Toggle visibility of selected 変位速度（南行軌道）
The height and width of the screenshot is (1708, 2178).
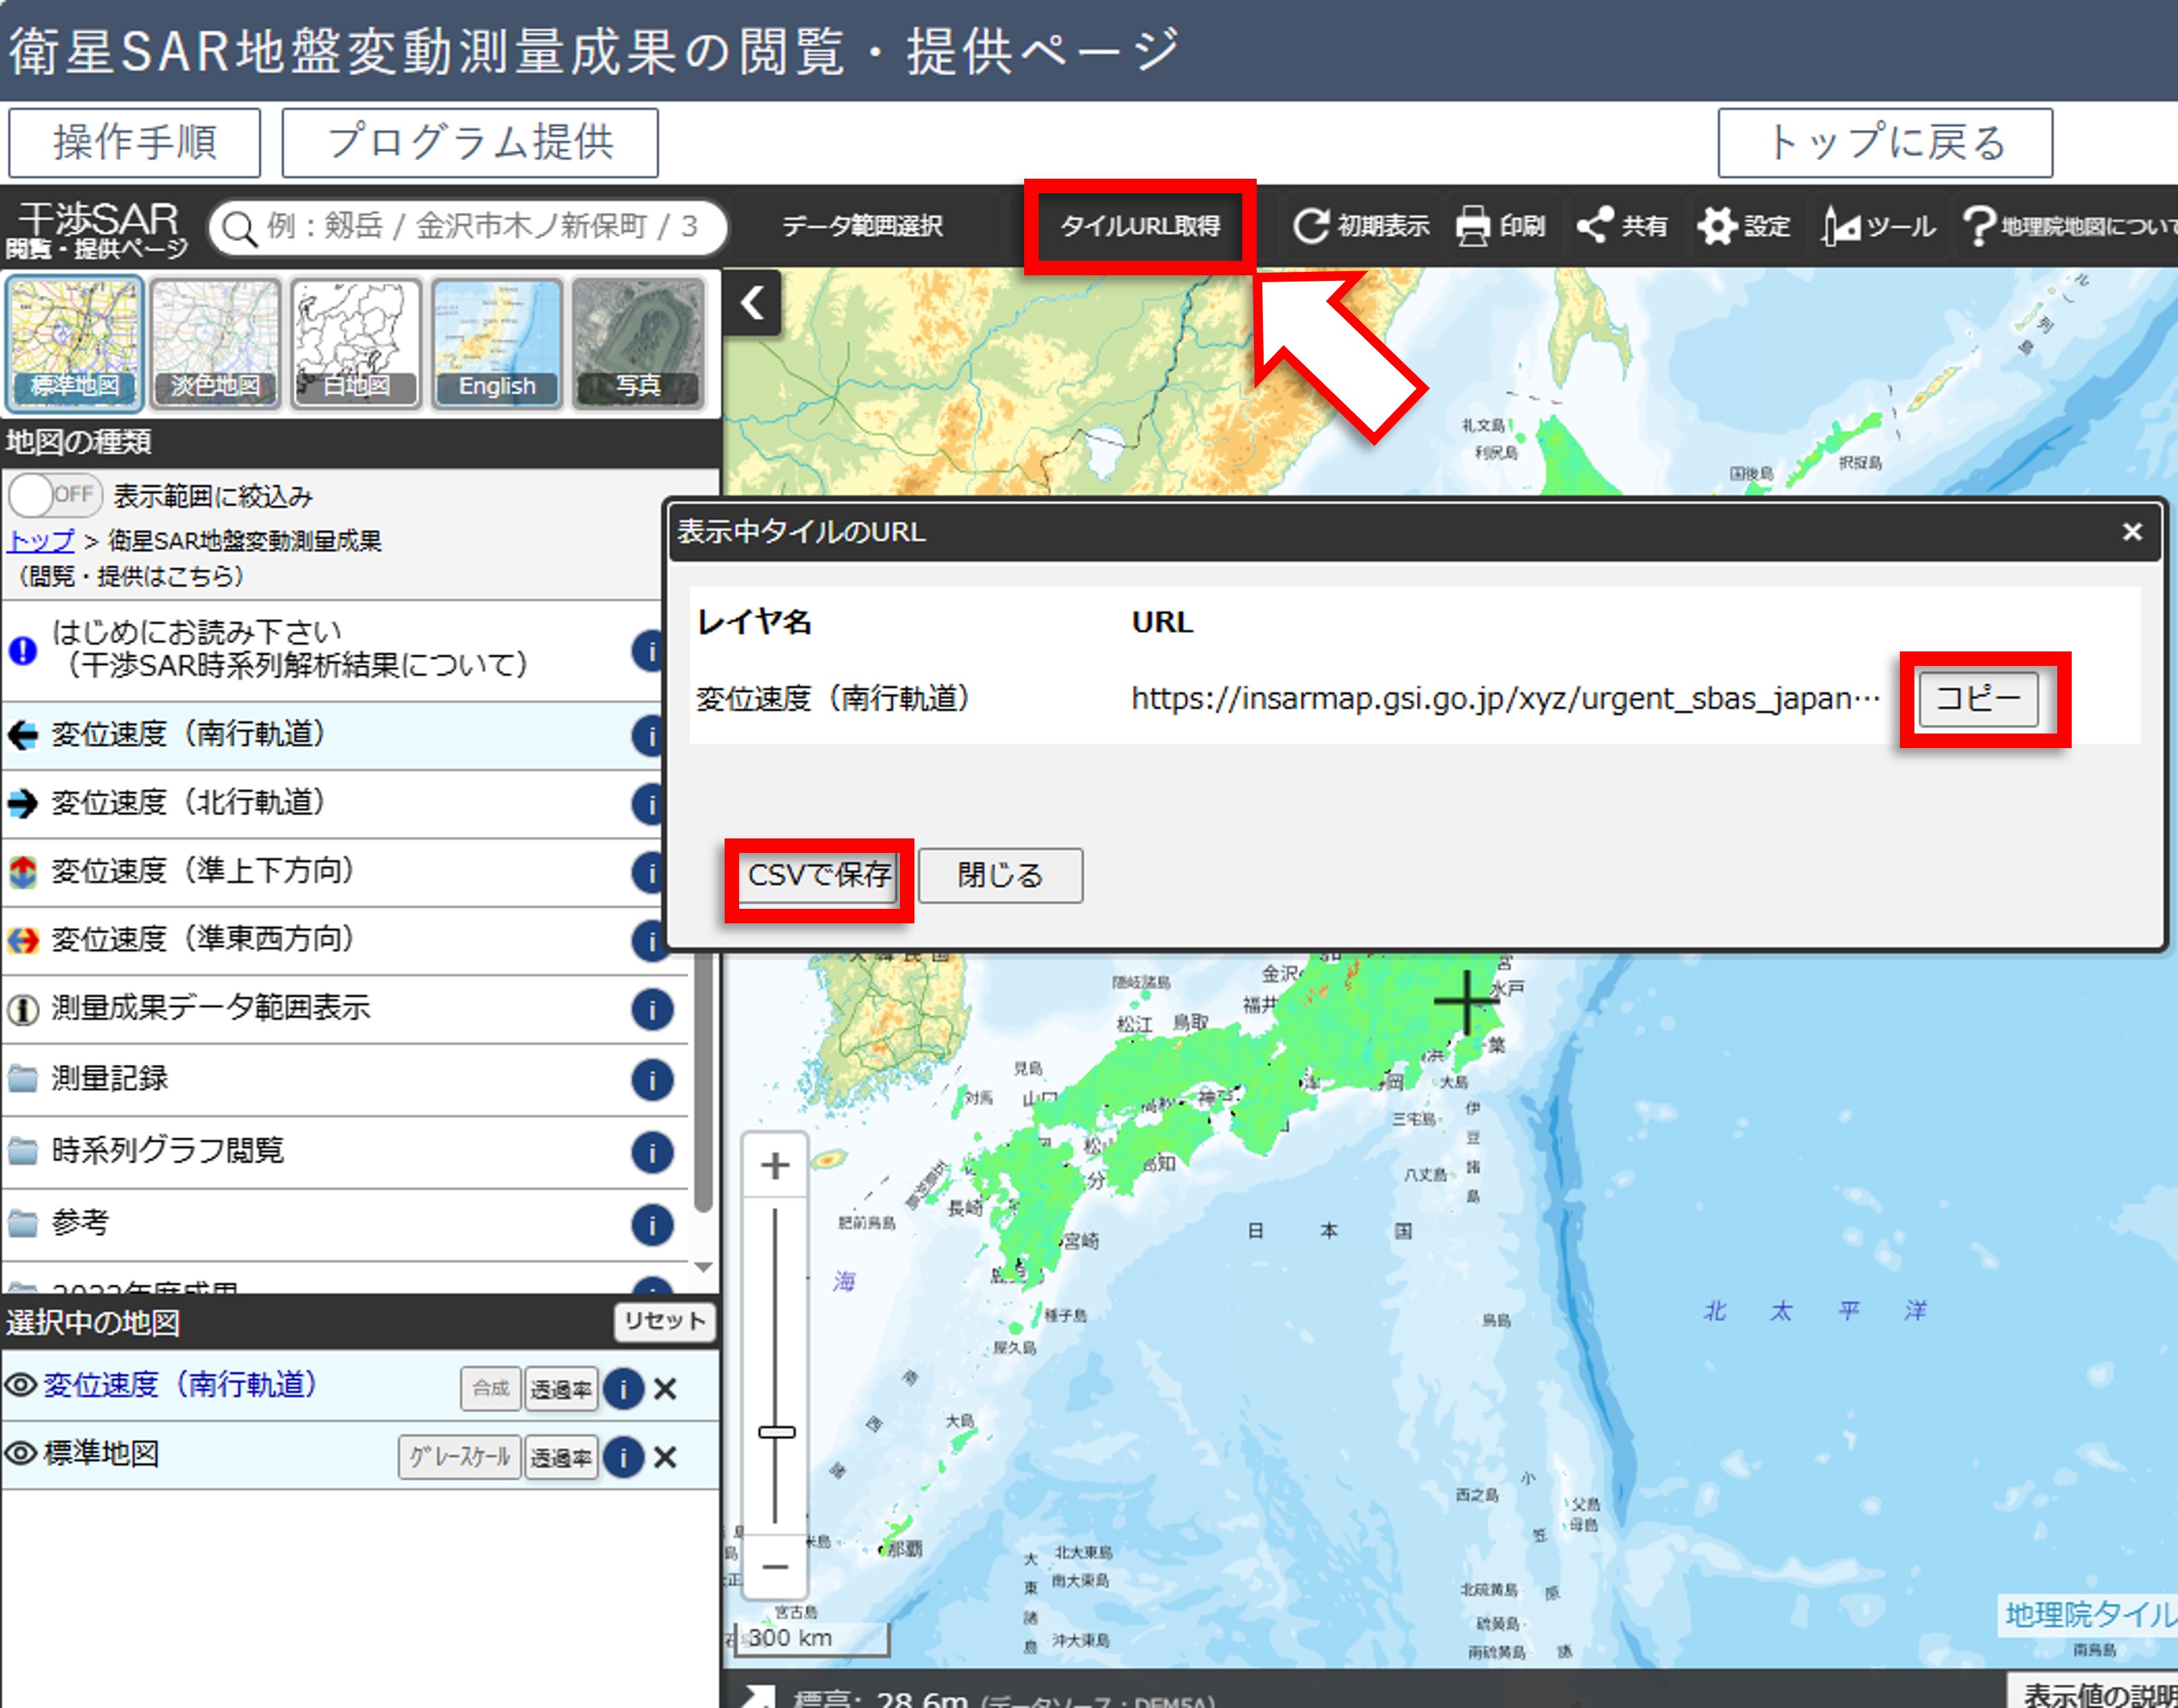pyautogui.click(x=21, y=1386)
